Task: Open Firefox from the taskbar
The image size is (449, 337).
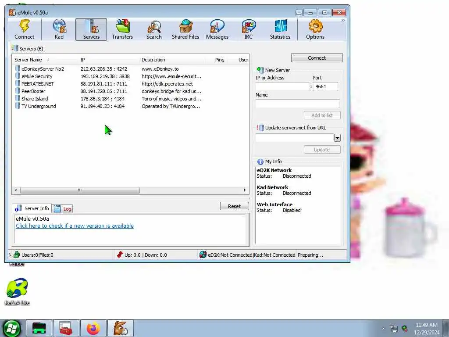Action: [93, 328]
